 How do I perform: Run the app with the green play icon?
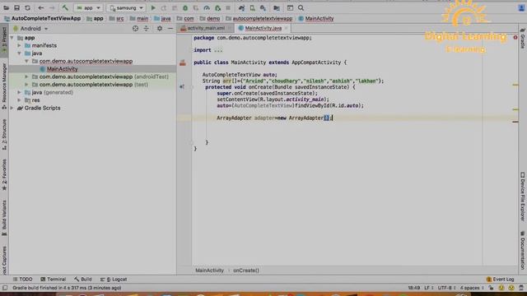[153, 7]
